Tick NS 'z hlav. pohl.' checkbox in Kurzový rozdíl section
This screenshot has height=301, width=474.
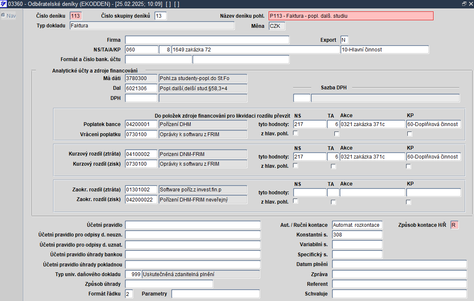tap(296, 165)
